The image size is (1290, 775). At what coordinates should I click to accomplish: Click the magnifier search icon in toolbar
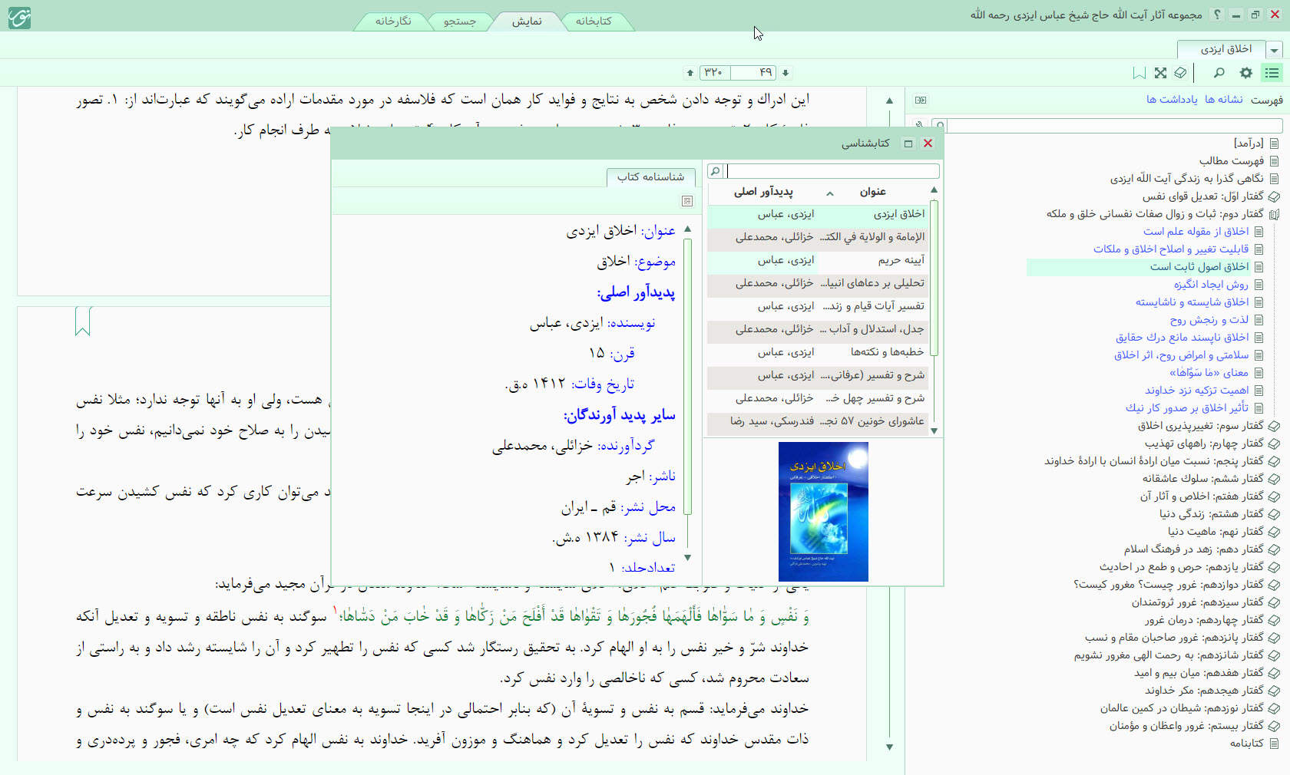click(1219, 73)
